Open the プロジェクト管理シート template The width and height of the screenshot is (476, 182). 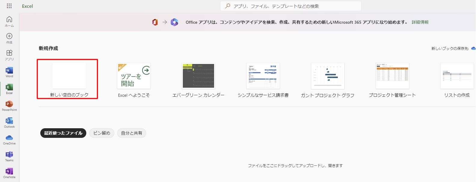(x=392, y=80)
